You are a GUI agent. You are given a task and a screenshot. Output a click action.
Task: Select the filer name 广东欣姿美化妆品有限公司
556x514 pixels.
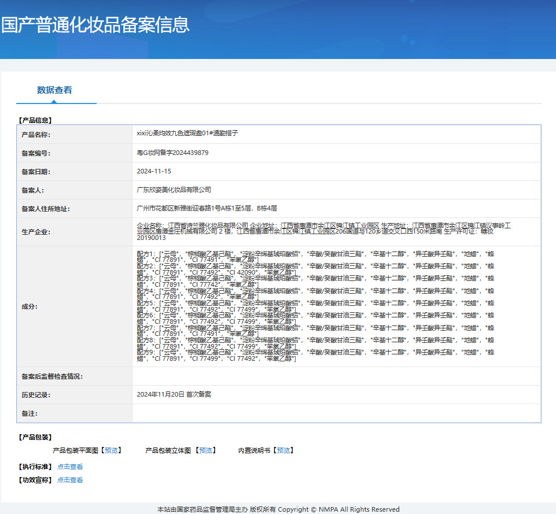(x=174, y=190)
